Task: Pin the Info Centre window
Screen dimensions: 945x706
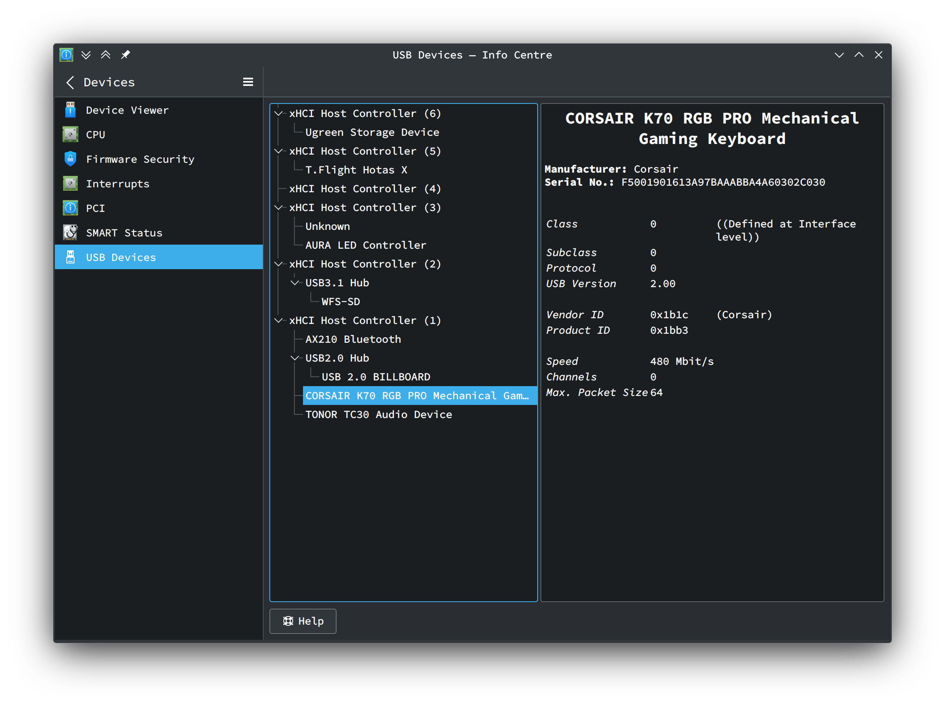Action: (126, 55)
